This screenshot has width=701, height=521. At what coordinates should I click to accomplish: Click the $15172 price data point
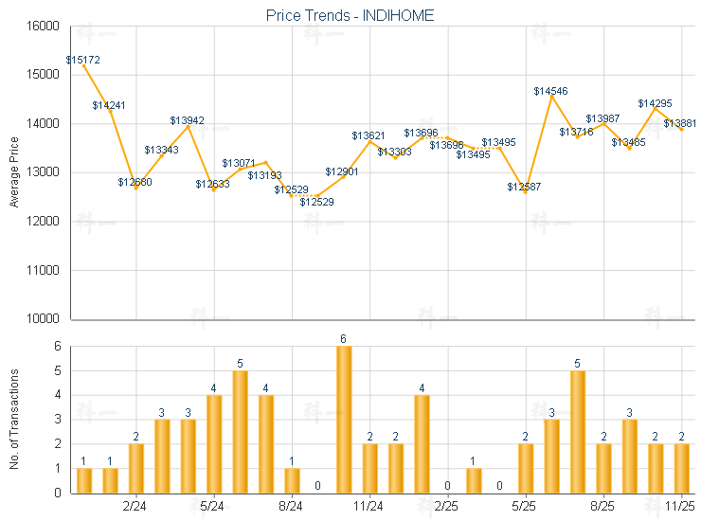click(x=84, y=65)
